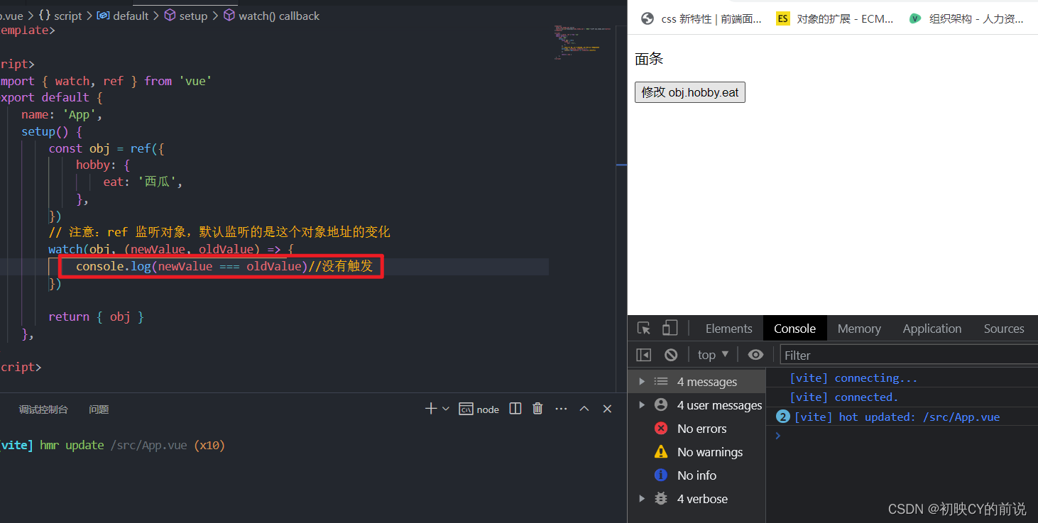
Task: Switch to DevTools Console tab
Action: (794, 329)
